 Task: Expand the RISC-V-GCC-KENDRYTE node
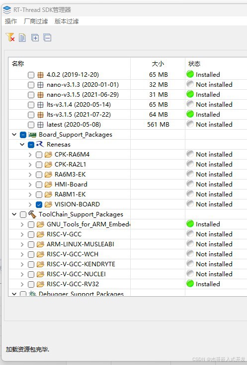[x=22, y=264]
